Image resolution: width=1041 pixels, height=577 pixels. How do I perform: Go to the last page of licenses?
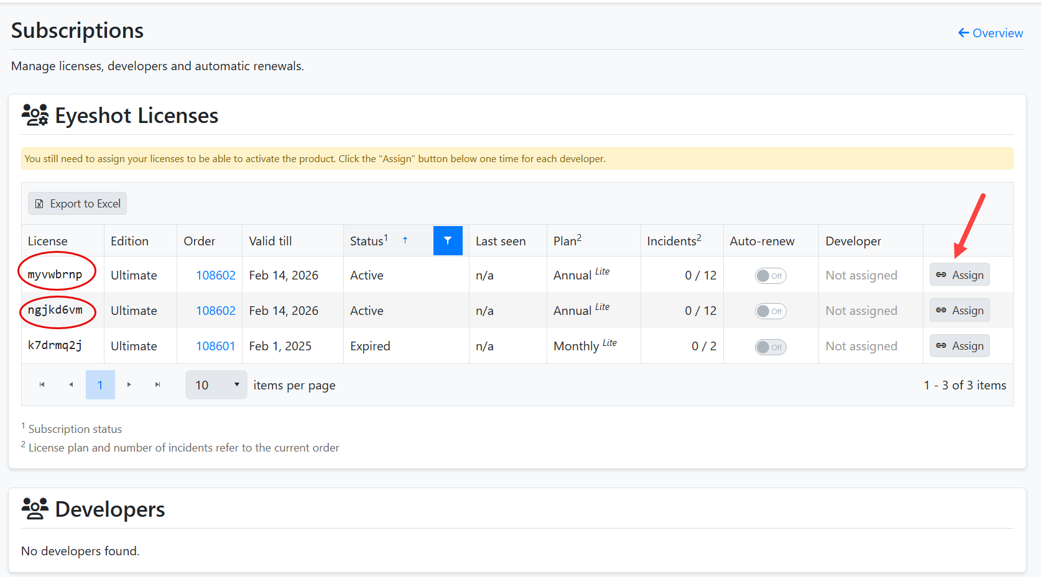click(x=158, y=384)
